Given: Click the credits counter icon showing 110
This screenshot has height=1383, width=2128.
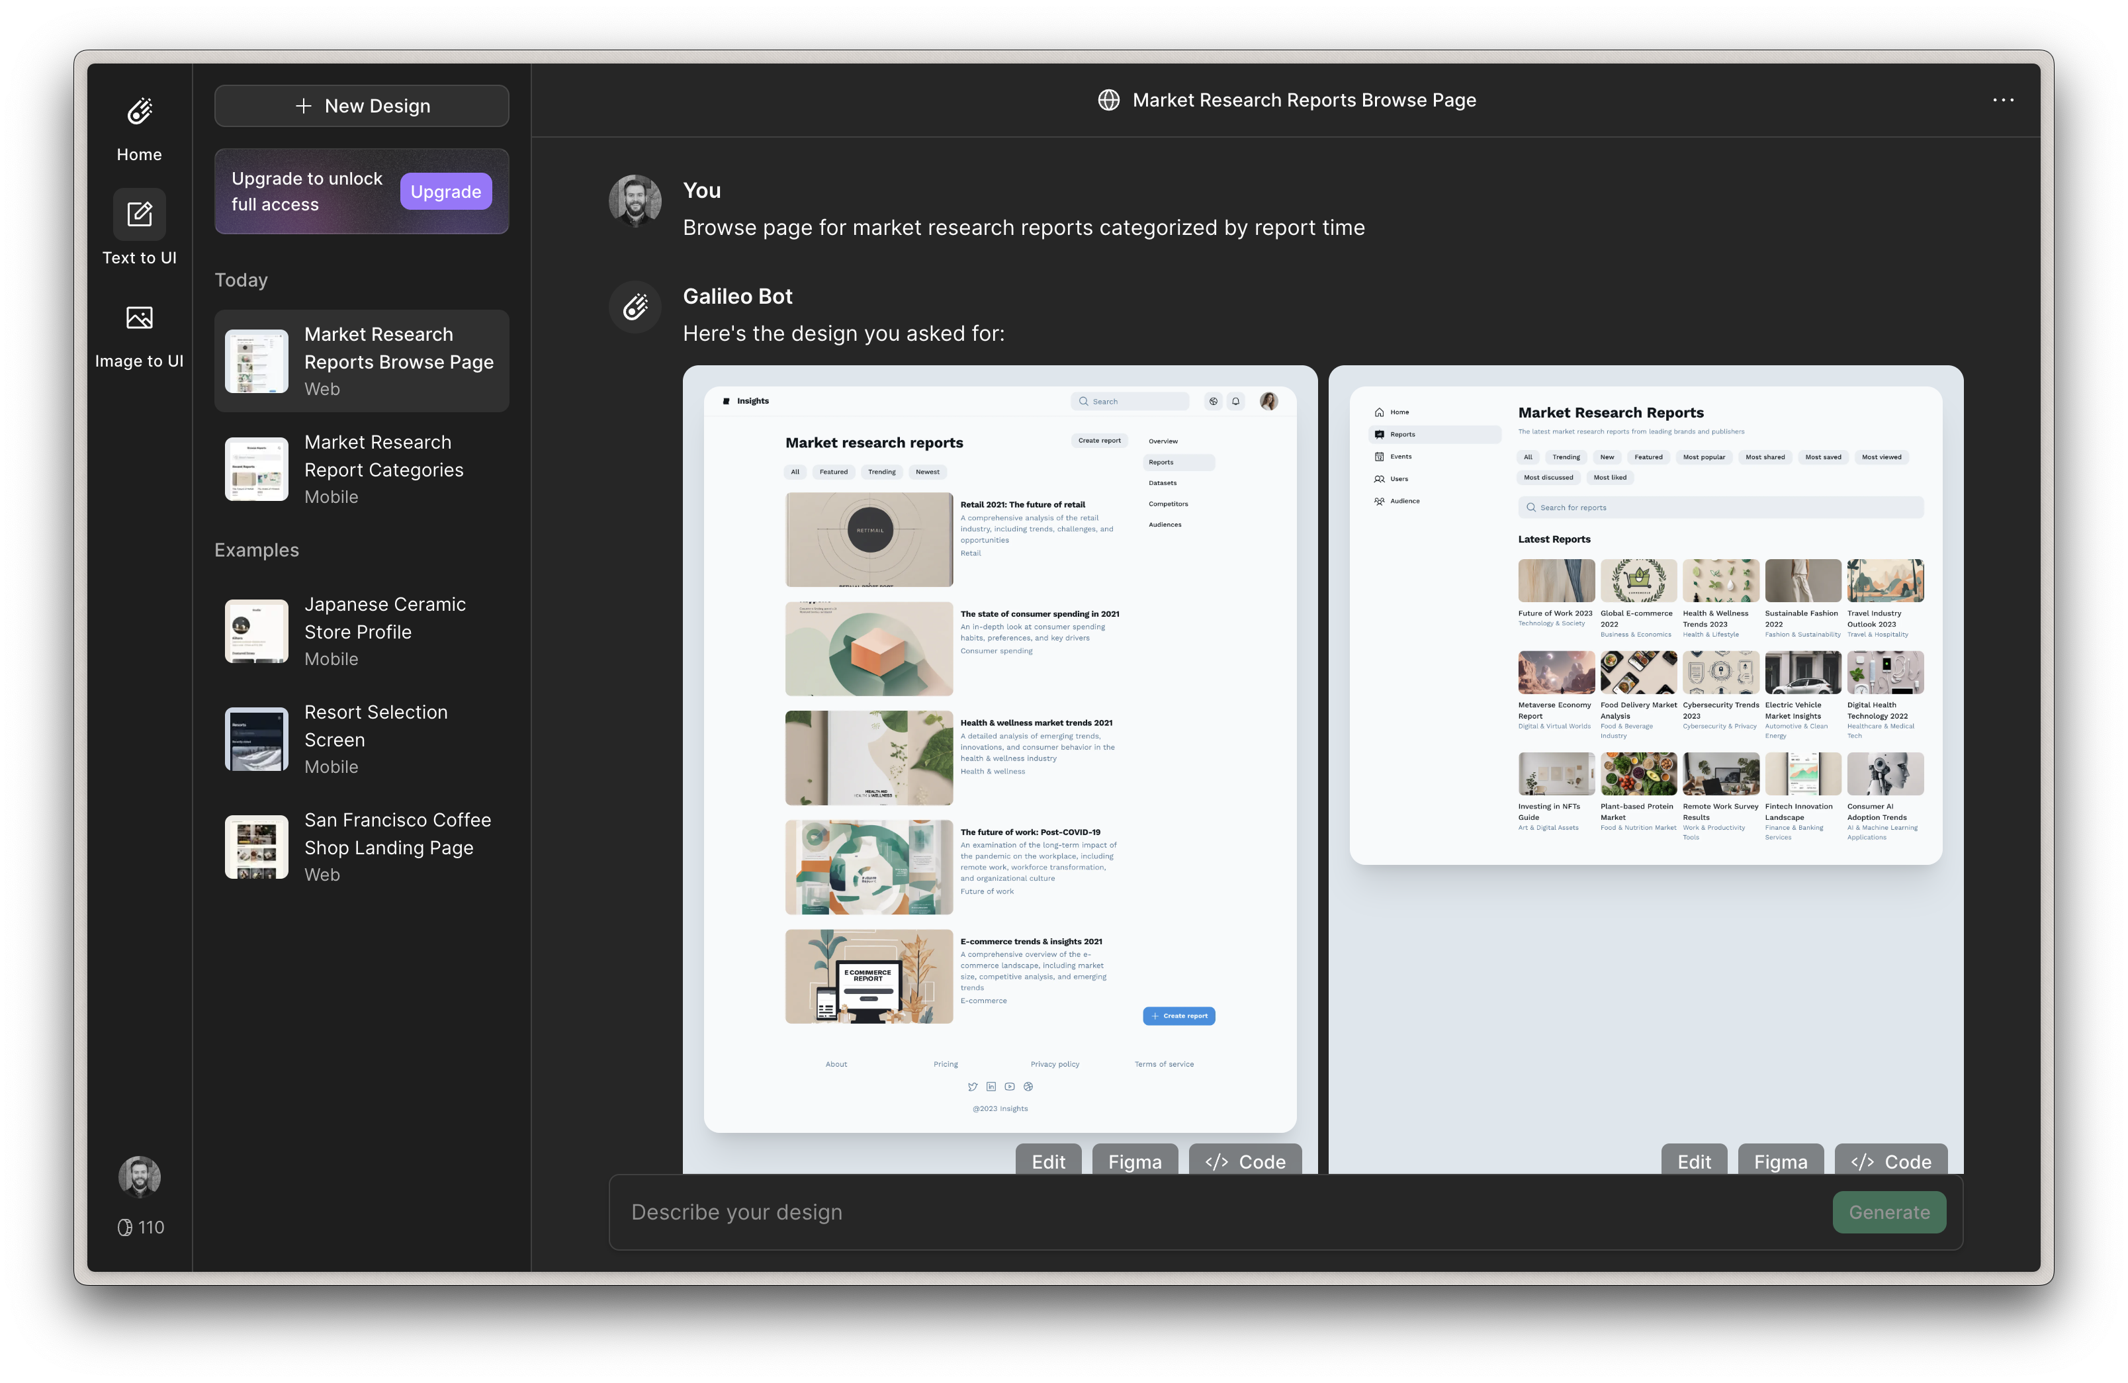Looking at the screenshot, I should pos(125,1227).
